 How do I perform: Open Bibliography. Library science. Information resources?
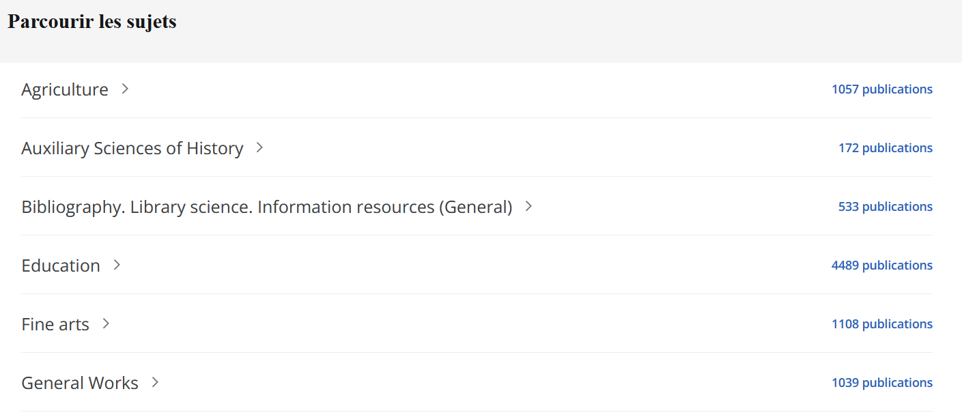266,207
